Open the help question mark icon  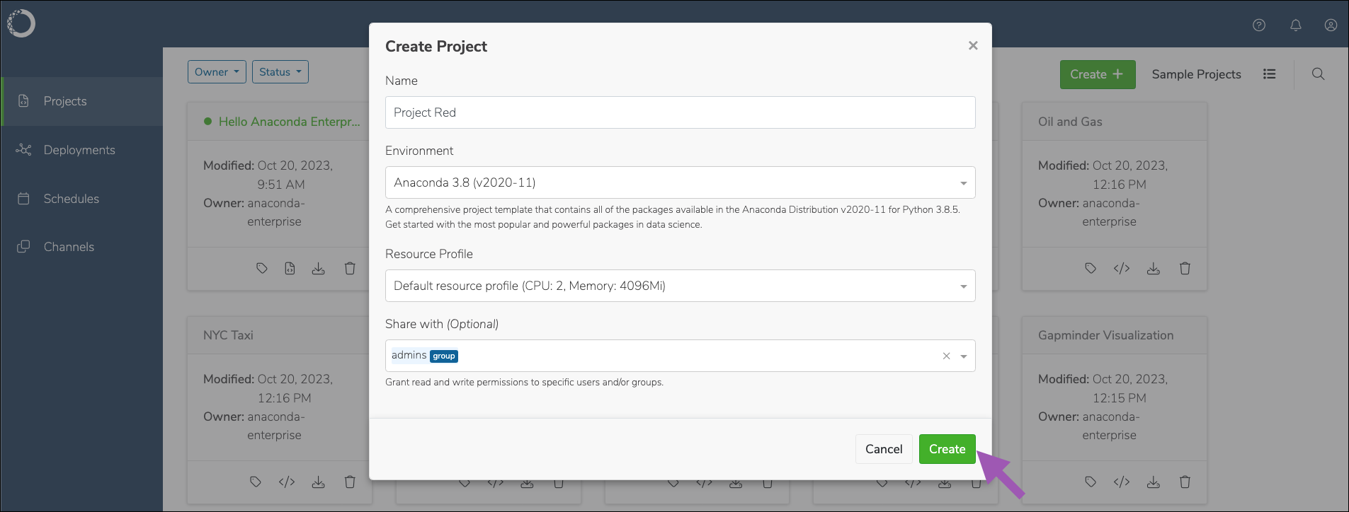click(1259, 25)
